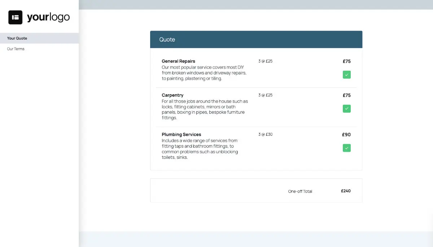Deselect the Plumbing Services checkbox
The width and height of the screenshot is (433, 247).
click(346, 148)
